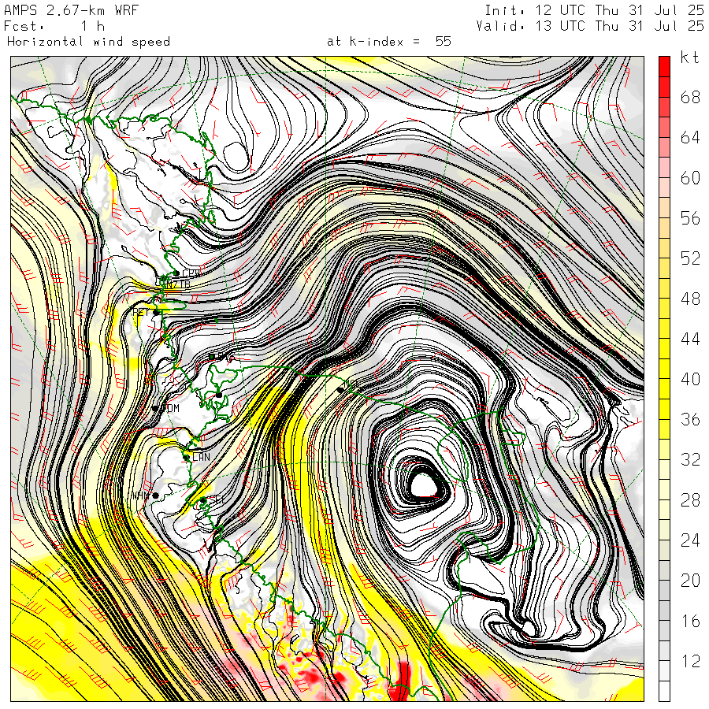Screen dimensions: 709x709
Task: Click the 24 label on the color scale
Action: tap(690, 540)
